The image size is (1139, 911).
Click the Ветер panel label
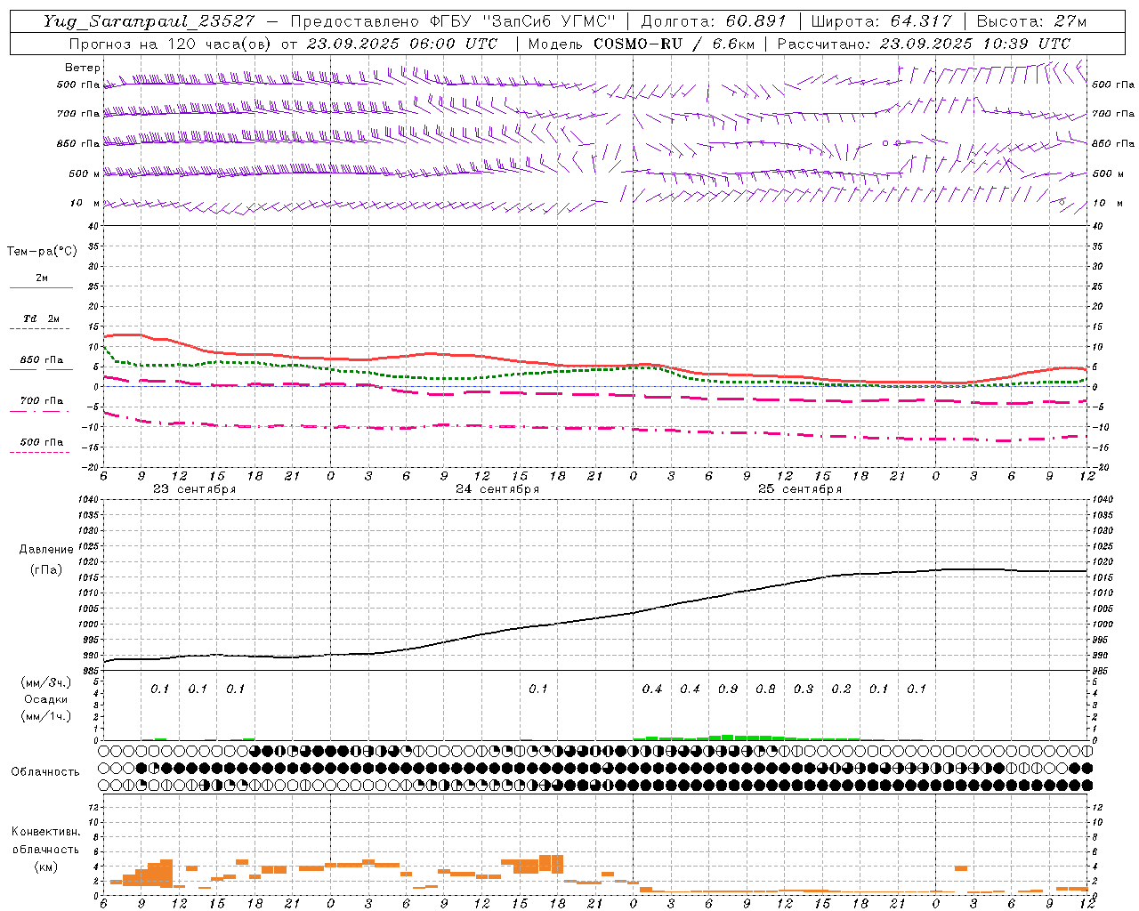click(82, 68)
